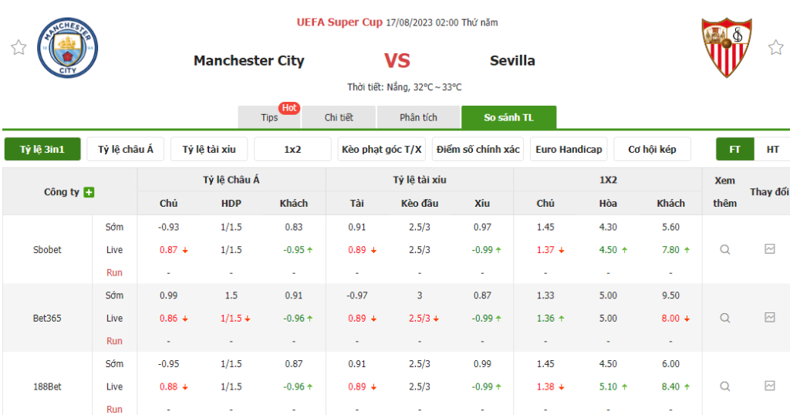
Task: Click the Manchester City club crest
Action: [x=68, y=47]
